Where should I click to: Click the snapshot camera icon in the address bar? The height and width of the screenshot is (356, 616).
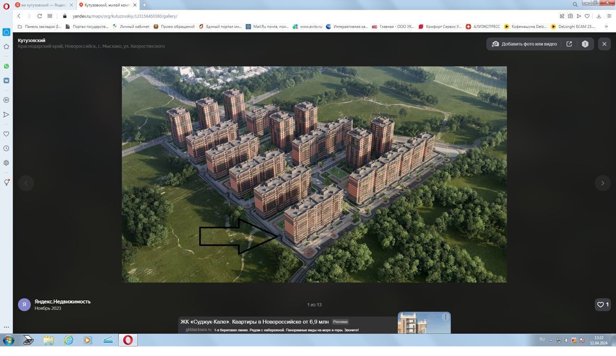tap(570, 16)
